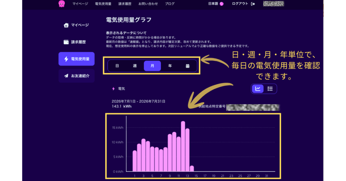Go to 請求履歴 in the sidebar

pyautogui.click(x=76, y=42)
